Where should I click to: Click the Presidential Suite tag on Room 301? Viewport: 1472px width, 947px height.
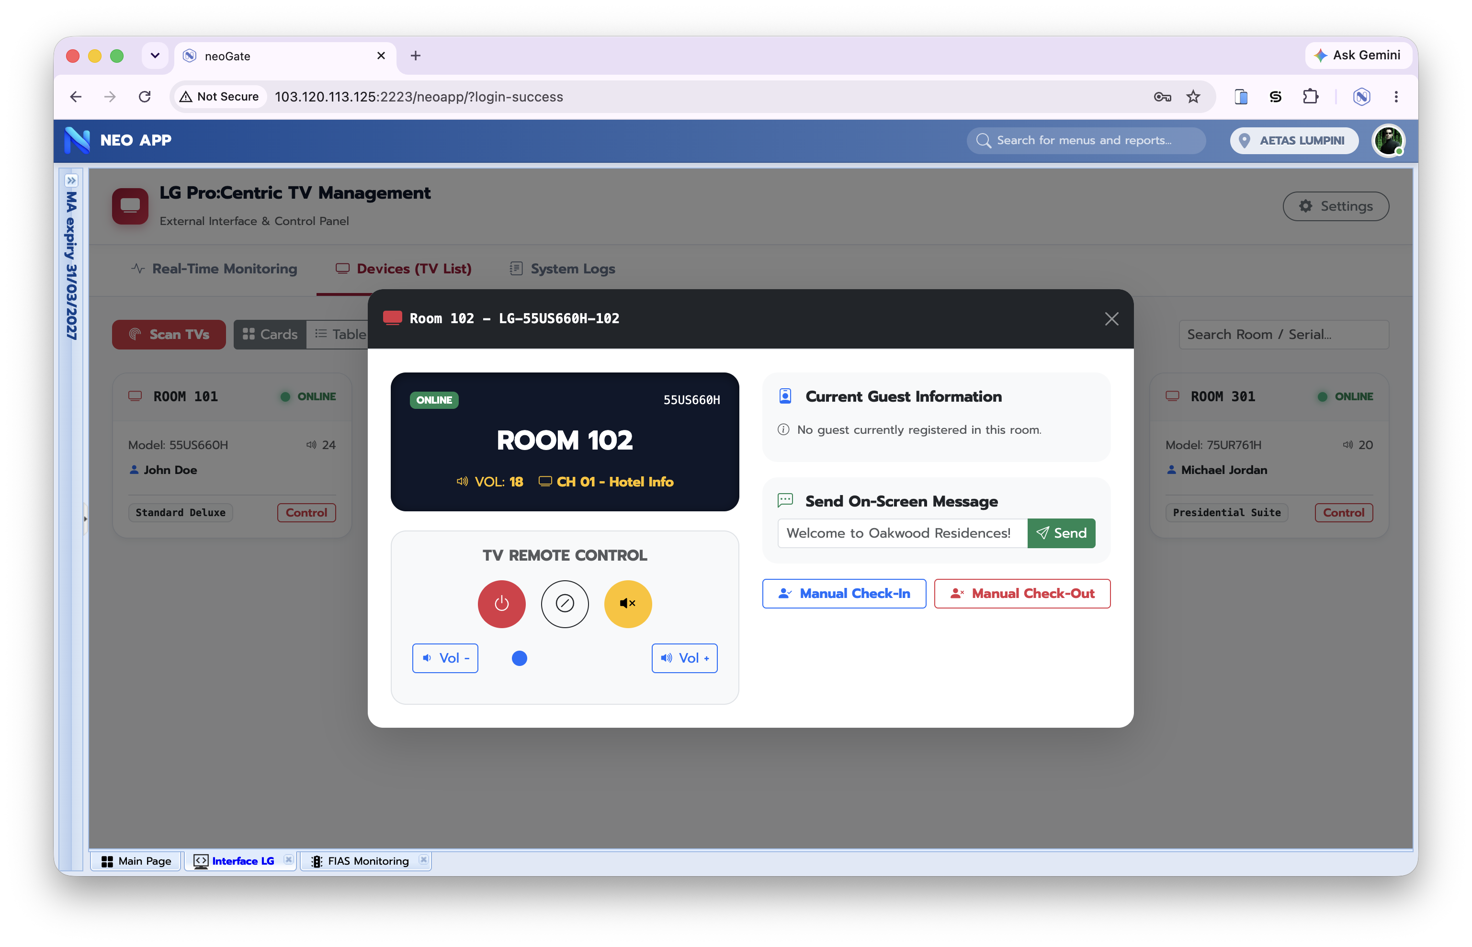[x=1227, y=512]
